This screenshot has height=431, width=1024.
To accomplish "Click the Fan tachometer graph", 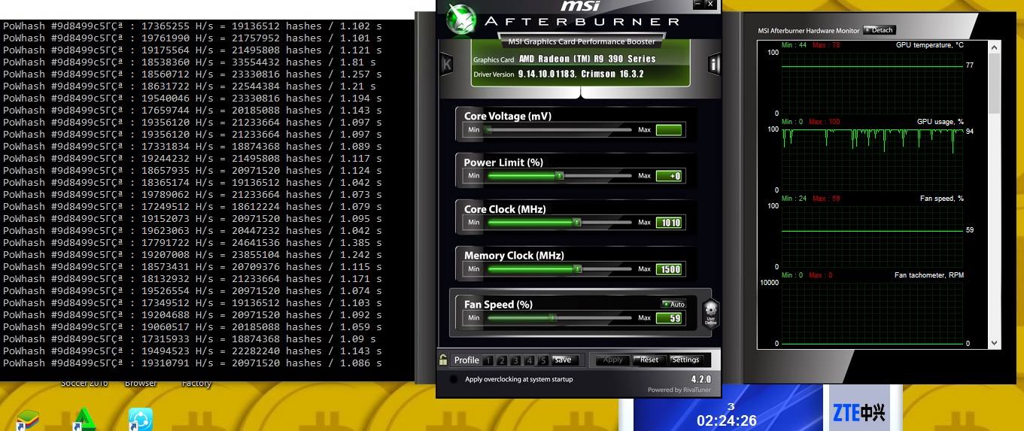I will pyautogui.click(x=873, y=313).
